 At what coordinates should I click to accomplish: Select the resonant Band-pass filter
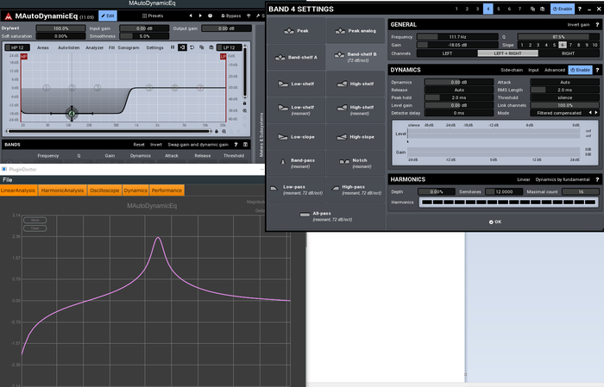[296, 163]
